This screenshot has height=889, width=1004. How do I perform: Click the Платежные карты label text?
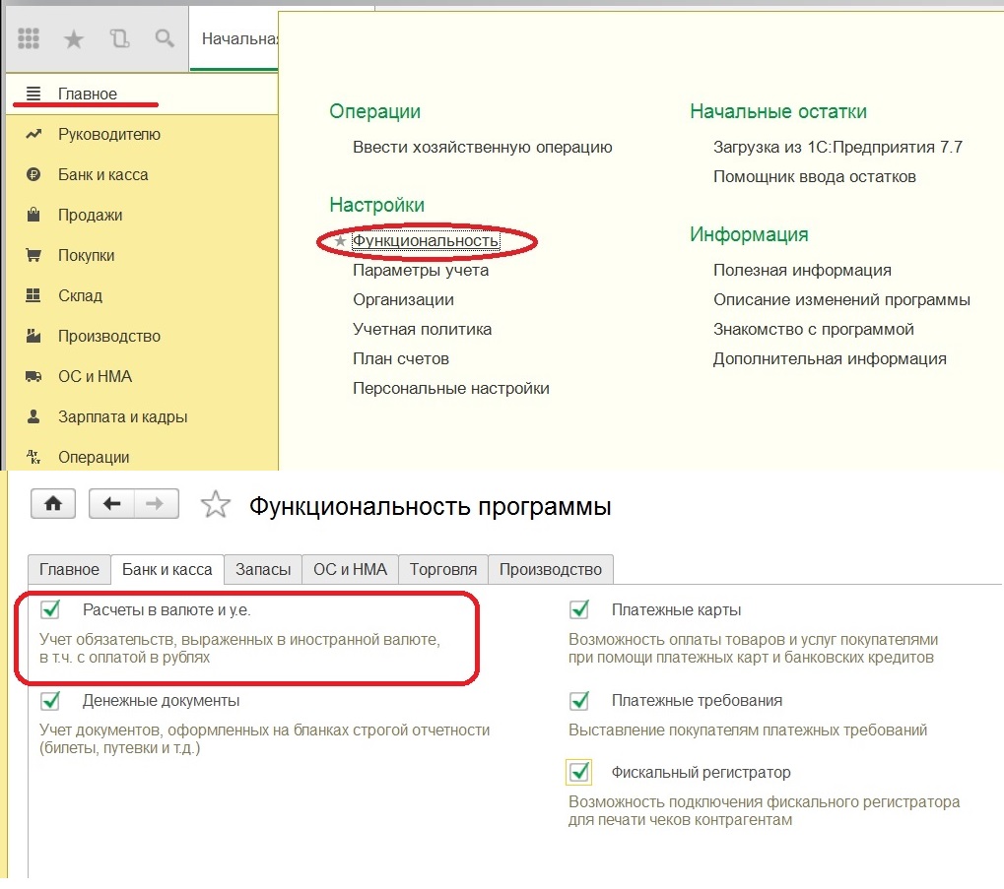[x=676, y=610]
